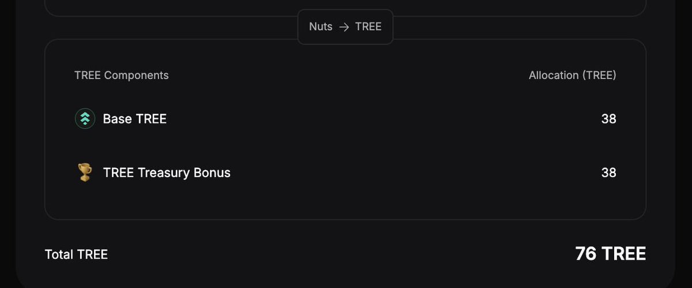Click the word Nuts in the pill

(x=321, y=27)
